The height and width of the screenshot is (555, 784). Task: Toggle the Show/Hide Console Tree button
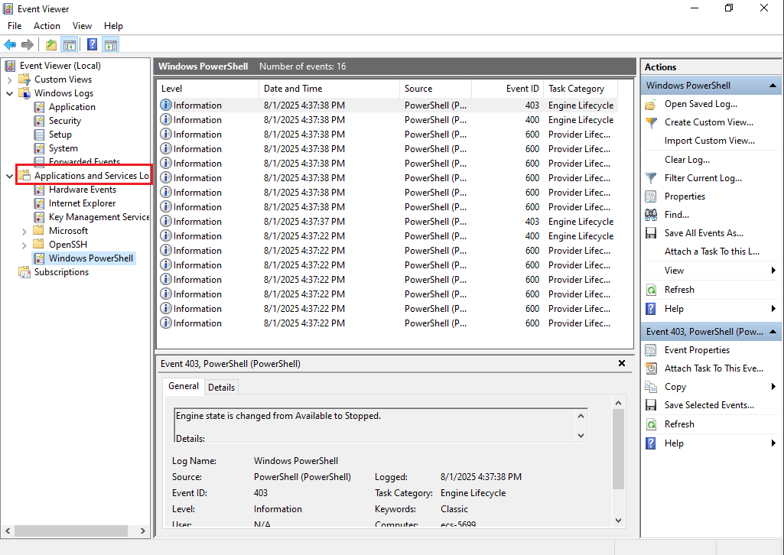click(x=69, y=45)
